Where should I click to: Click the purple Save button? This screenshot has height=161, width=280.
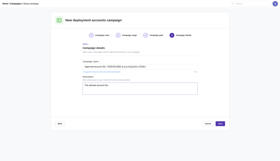point(220,124)
